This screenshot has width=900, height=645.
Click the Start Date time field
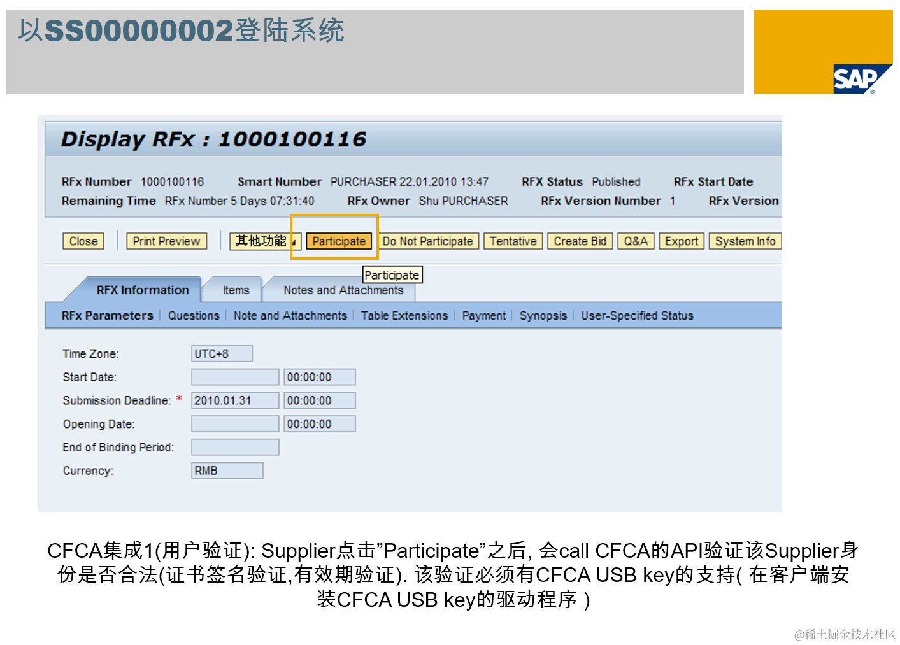[x=319, y=377]
